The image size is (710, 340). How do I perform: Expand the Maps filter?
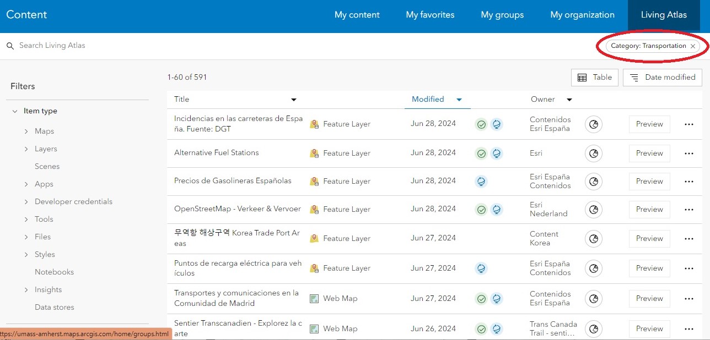26,131
